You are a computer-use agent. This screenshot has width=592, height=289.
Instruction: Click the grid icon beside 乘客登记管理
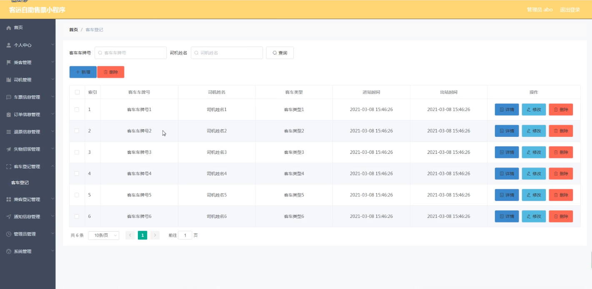point(9,200)
